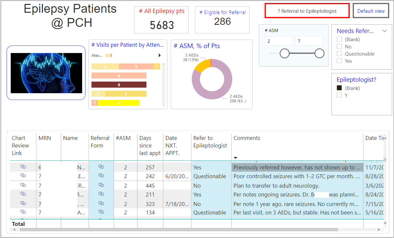394x238 pixels.
Task: Select the Refer to Epileptologist column header
Action: [210, 142]
